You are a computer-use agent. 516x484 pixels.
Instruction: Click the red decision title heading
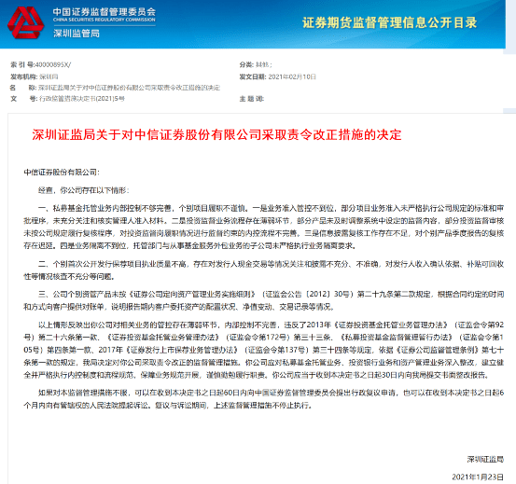[x=216, y=135]
